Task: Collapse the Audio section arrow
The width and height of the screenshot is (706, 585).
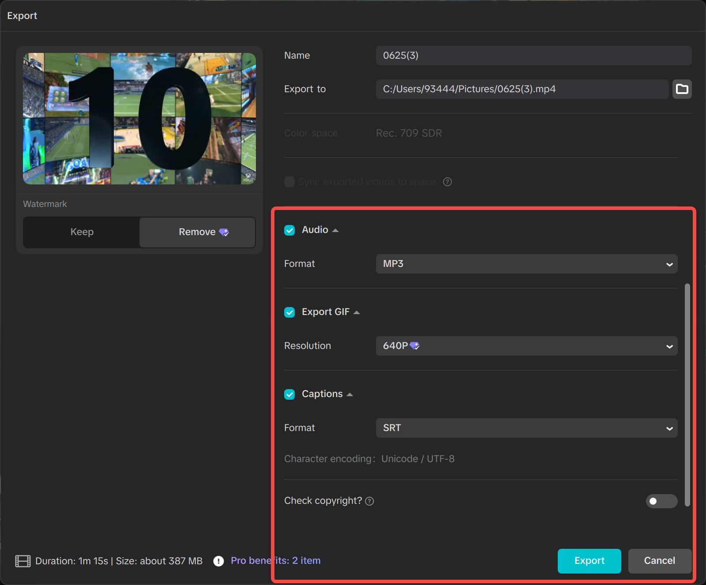Action: click(x=335, y=230)
